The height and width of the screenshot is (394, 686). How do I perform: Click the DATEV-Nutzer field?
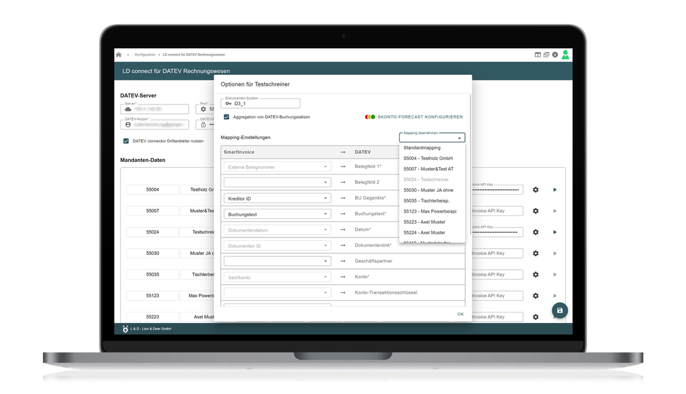[x=155, y=124]
